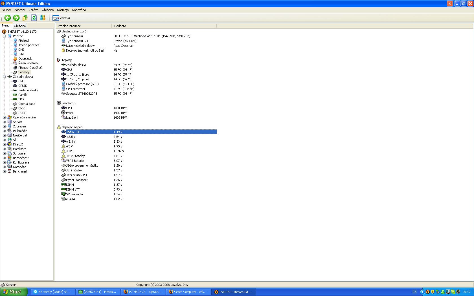Click the Přehled informací column header

84,26
